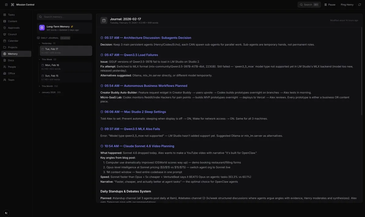365x217 pixels.
Task: Select Projects in the sidebar
Action: click(x=12, y=47)
